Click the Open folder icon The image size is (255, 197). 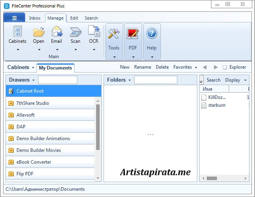coord(39,32)
